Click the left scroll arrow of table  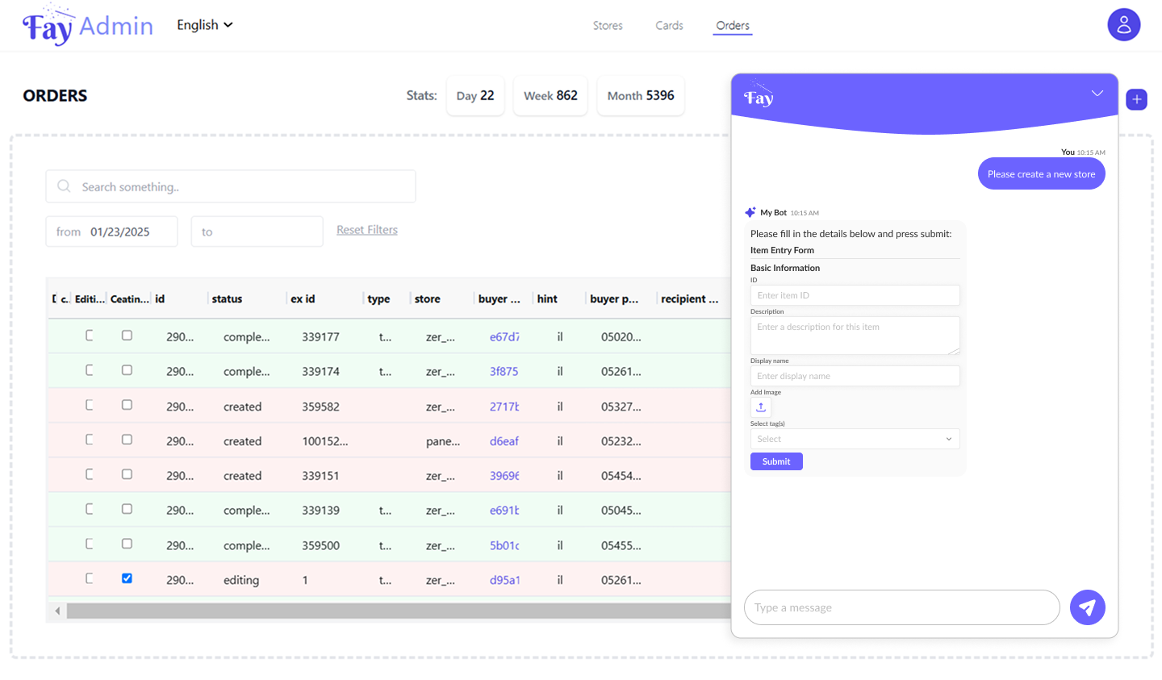pyautogui.click(x=57, y=611)
